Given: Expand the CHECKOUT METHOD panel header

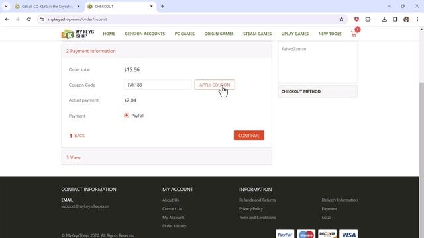Looking at the screenshot, I should (x=318, y=91).
